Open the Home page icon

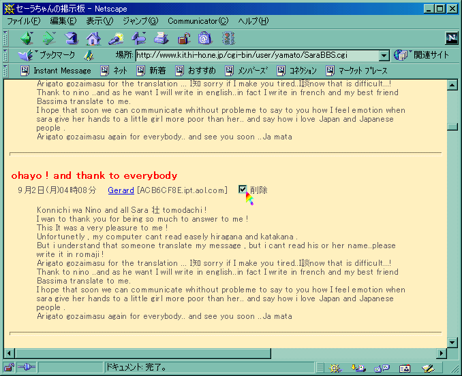(x=93, y=39)
